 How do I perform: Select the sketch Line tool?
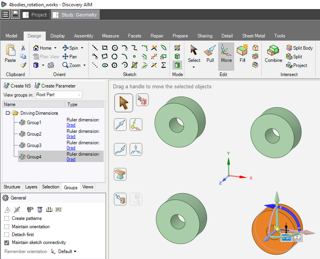95,48
